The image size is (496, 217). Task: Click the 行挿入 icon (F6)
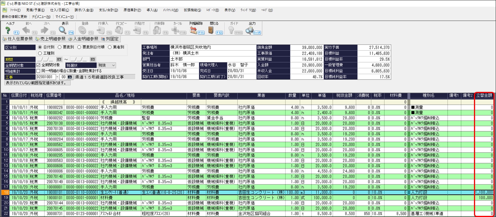101,30
